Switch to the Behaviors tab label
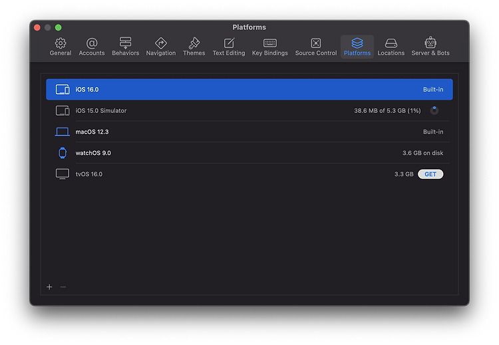The image size is (499, 345). click(x=125, y=53)
